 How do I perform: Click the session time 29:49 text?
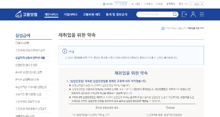click(x=109, y=4)
